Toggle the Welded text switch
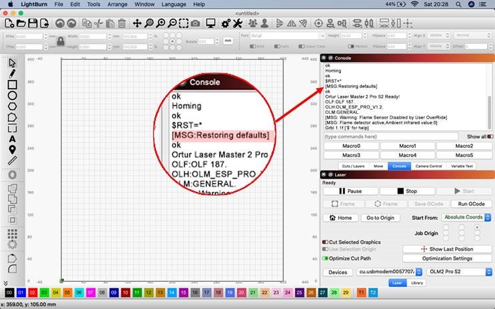The image size is (495, 309). pos(351,47)
